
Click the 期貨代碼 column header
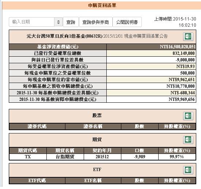tap(27, 151)
